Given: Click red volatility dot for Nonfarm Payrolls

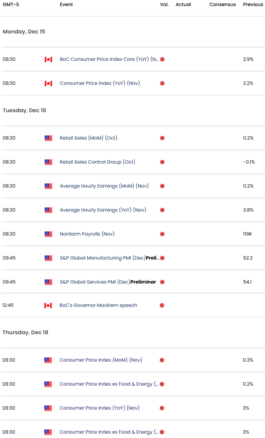Looking at the screenshot, I should 162,234.
